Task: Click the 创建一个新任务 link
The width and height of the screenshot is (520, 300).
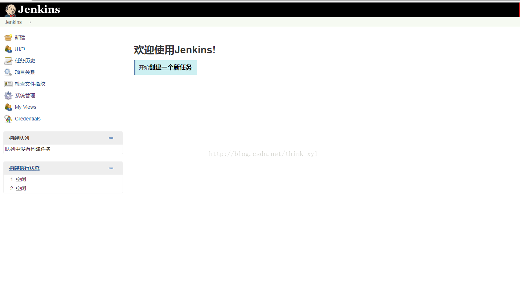Action: 171,67
